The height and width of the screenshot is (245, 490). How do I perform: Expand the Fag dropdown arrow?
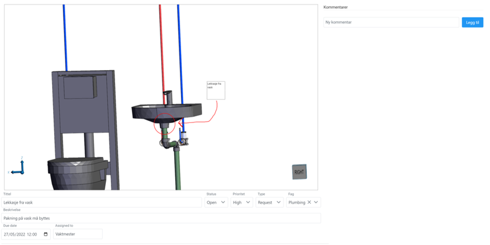coord(316,202)
